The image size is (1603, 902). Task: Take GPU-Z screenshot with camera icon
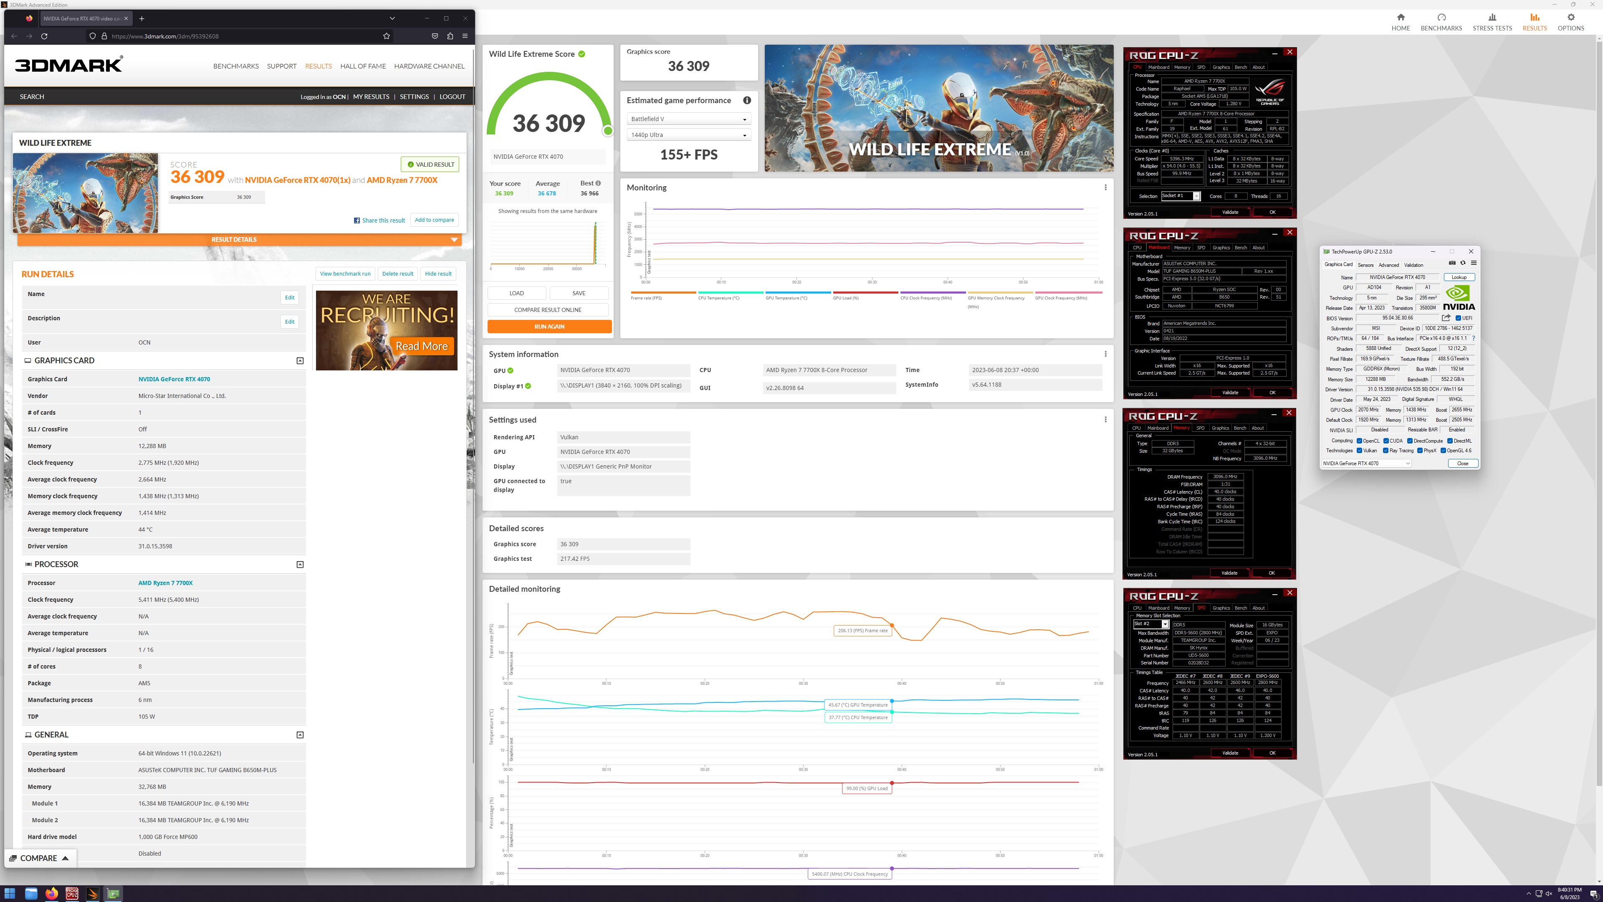[x=1452, y=263]
